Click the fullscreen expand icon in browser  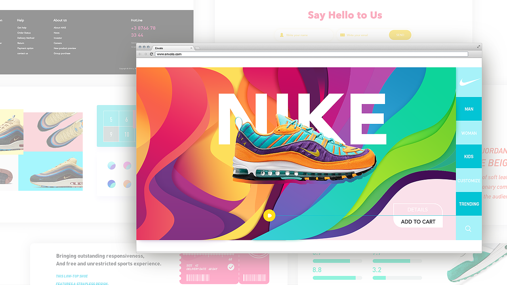pos(478,47)
